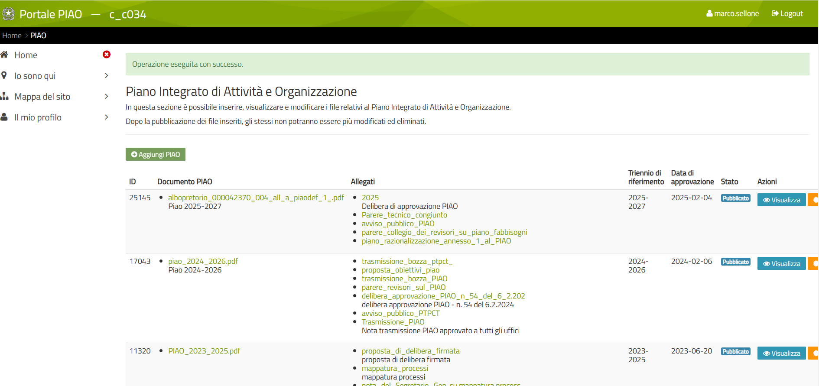The height and width of the screenshot is (386, 819).
Task: Expand the Il mio profilo chevron
Action: click(107, 117)
